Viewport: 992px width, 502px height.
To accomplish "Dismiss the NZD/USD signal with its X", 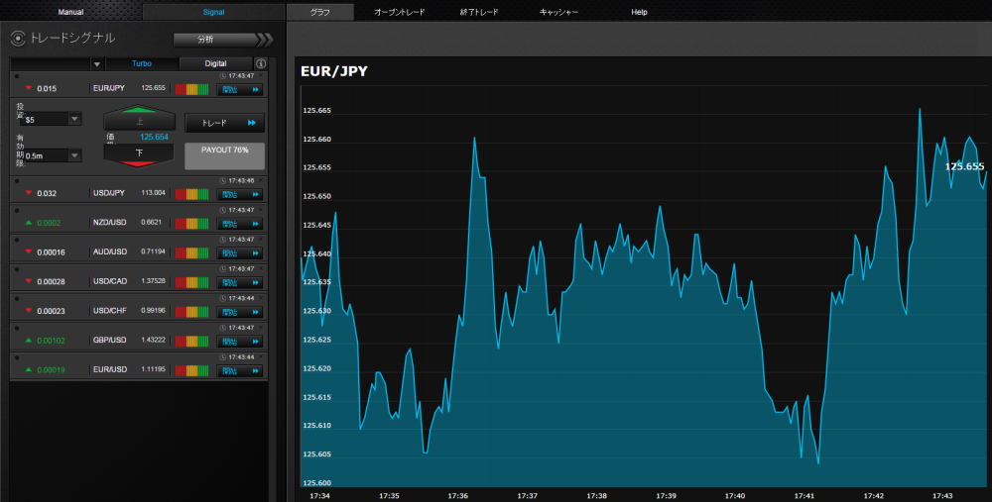I will pos(261,210).
